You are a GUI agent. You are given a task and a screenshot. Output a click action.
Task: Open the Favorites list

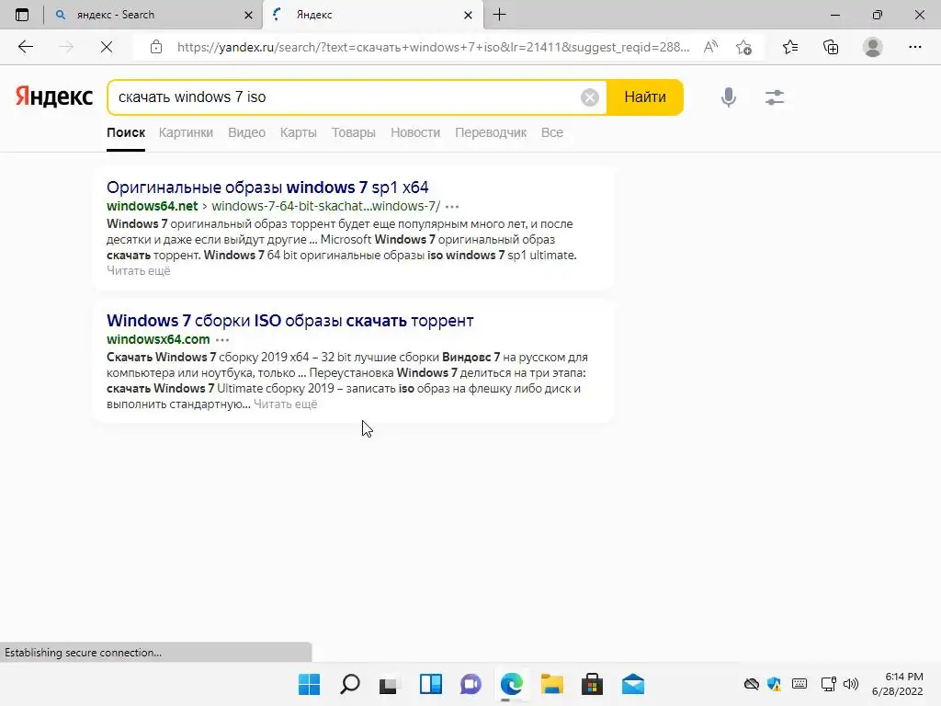[x=790, y=47]
